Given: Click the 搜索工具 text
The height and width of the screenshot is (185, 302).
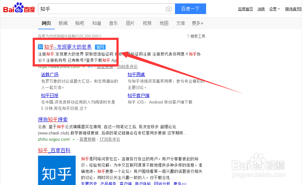Looking at the screenshot, I should [198, 36].
